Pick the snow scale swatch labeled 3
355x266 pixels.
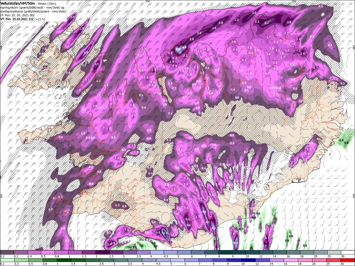(130, 252)
